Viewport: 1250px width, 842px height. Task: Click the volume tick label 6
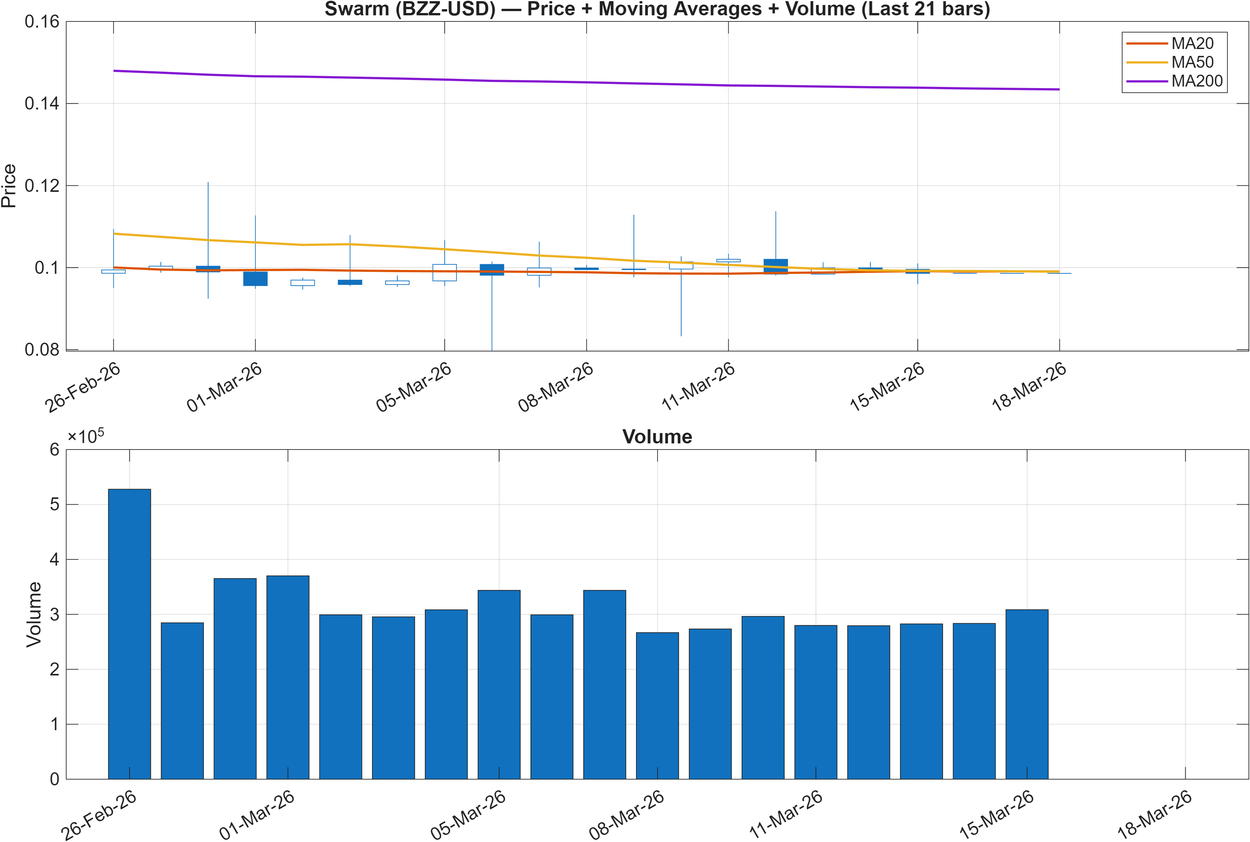tap(54, 450)
